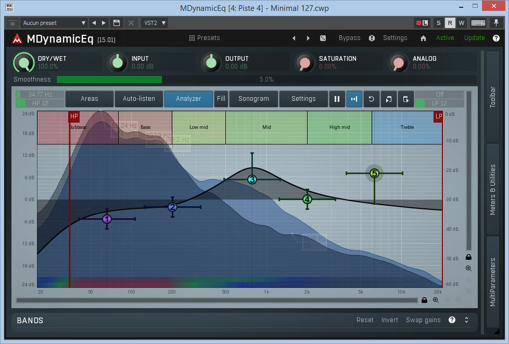Toggle the W automation write button
Viewport: 509px width, 344px height.
click(461, 23)
